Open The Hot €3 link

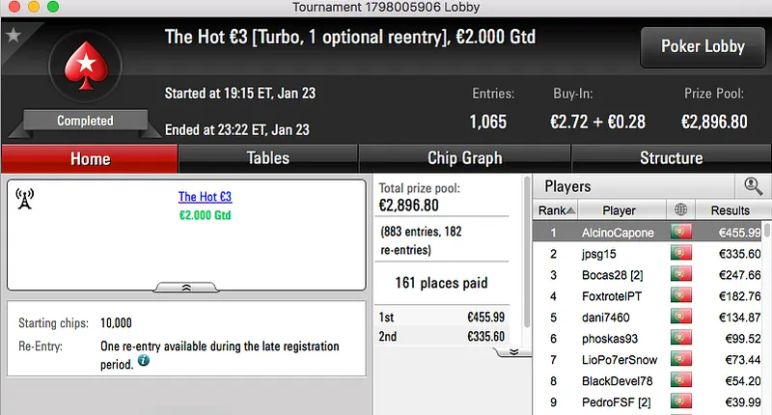pos(205,197)
